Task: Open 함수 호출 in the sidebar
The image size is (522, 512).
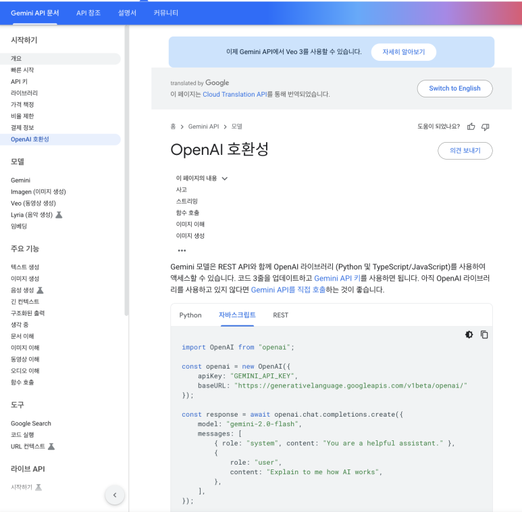Action: [x=22, y=382]
